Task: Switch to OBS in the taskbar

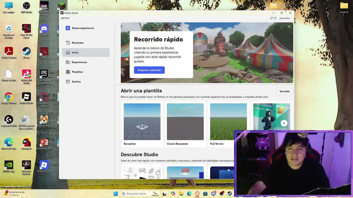Action: (x=221, y=194)
